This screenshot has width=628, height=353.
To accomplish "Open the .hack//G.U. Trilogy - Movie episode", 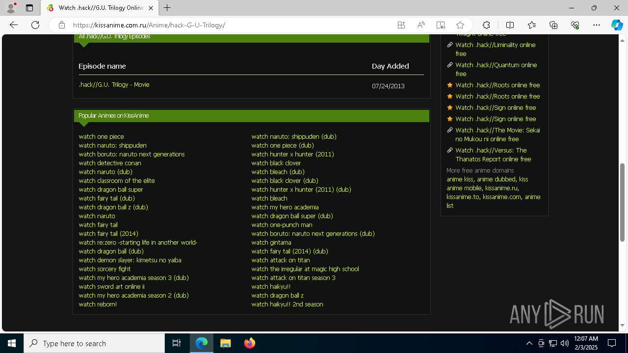I will point(114,85).
